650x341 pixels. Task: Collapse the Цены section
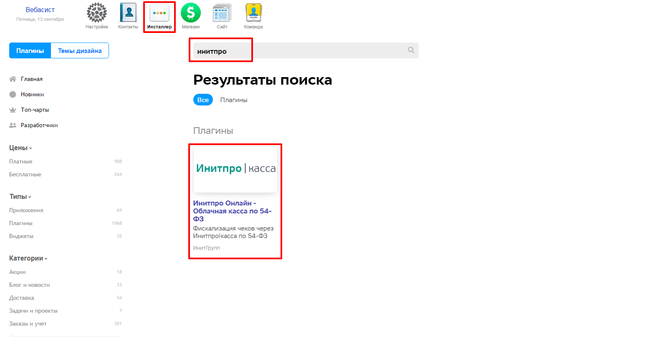[20, 148]
